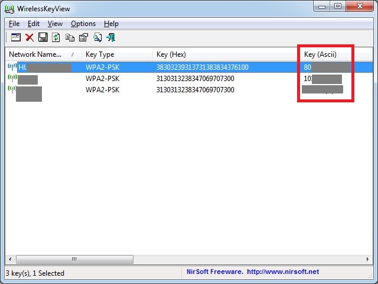Viewport: 378px width, 284px height.
Task: Open the File menu
Action: click(x=14, y=24)
